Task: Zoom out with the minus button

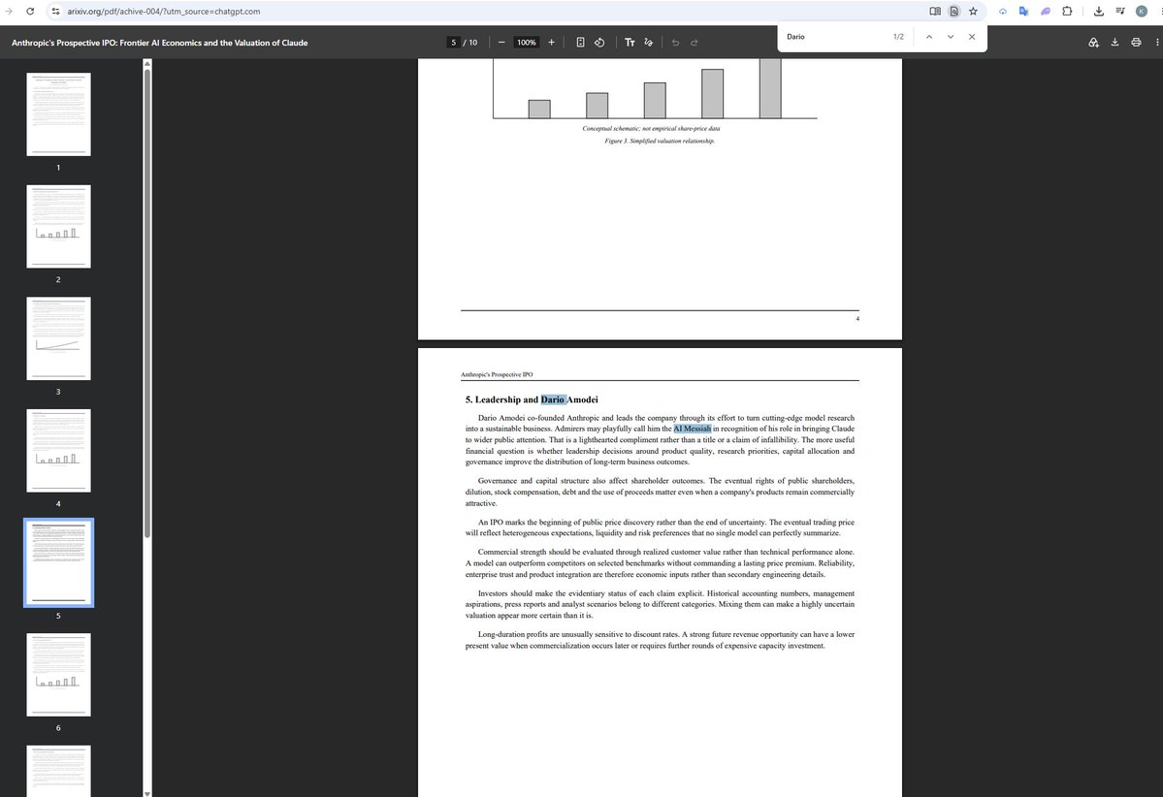Action: coord(501,43)
